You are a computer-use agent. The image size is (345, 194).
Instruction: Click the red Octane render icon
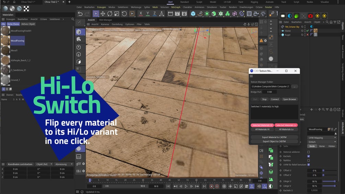[310, 16]
